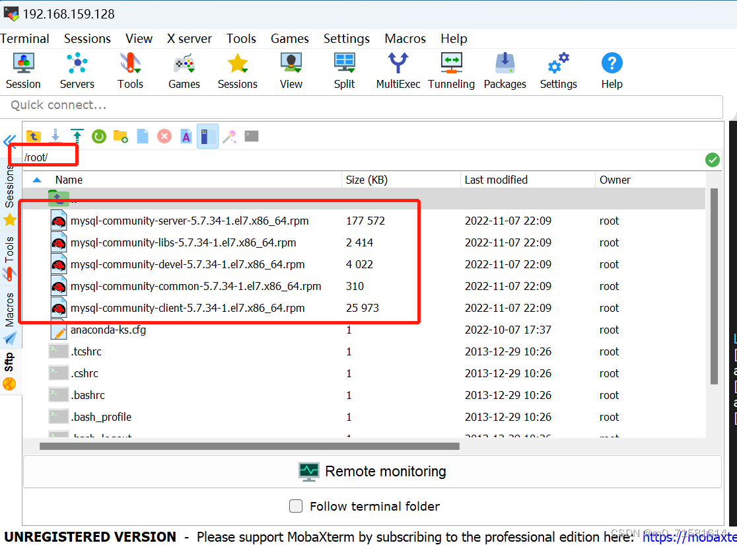This screenshot has height=545, width=737.
Task: Sort files by clicking the Name column header
Action: click(69, 179)
